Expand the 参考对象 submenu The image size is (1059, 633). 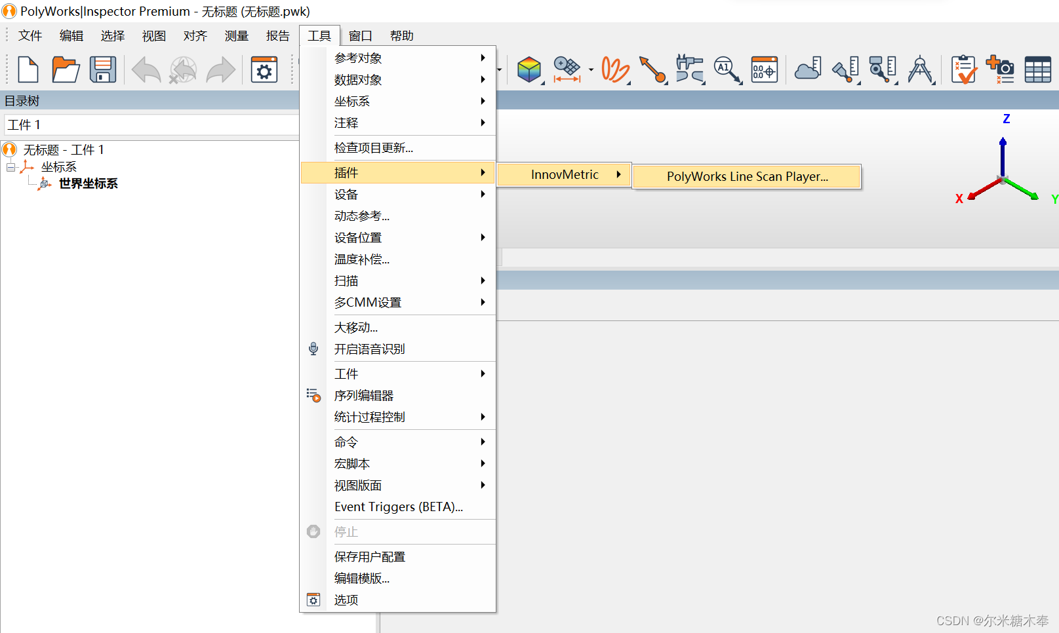(x=398, y=58)
